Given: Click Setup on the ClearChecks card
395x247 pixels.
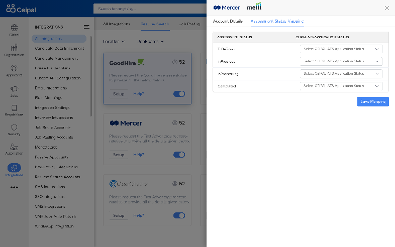Looking at the screenshot, I should 119,215.
